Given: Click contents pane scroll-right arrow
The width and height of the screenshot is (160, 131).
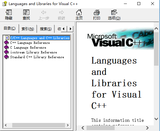Looking at the screenshot, I should tap(68, 125).
